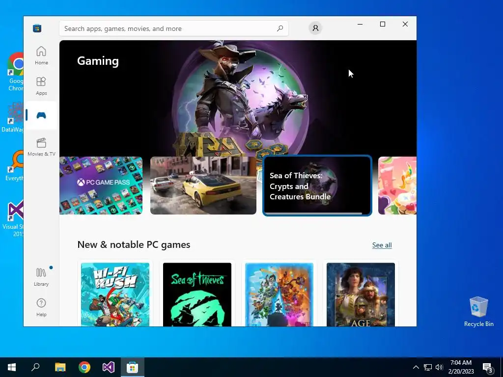Select the Visual Studio desktop shortcut
This screenshot has height=377, width=503.
point(13,218)
